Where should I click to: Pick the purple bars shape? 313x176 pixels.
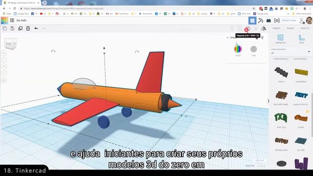coord(301,164)
